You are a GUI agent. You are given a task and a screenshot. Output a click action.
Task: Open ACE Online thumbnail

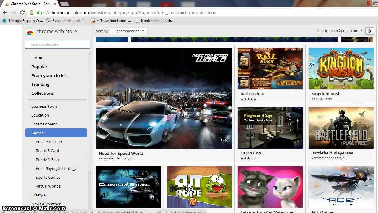point(341,187)
